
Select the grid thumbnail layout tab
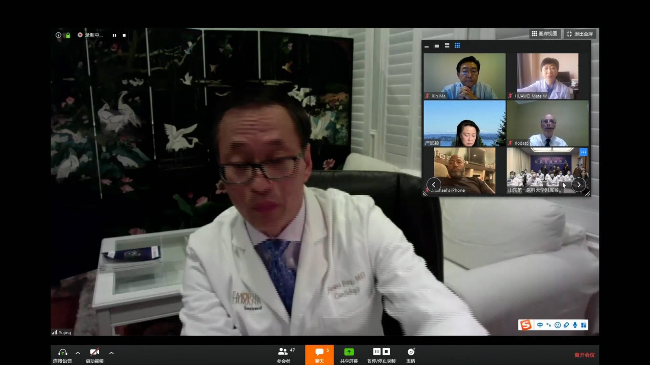(457, 46)
